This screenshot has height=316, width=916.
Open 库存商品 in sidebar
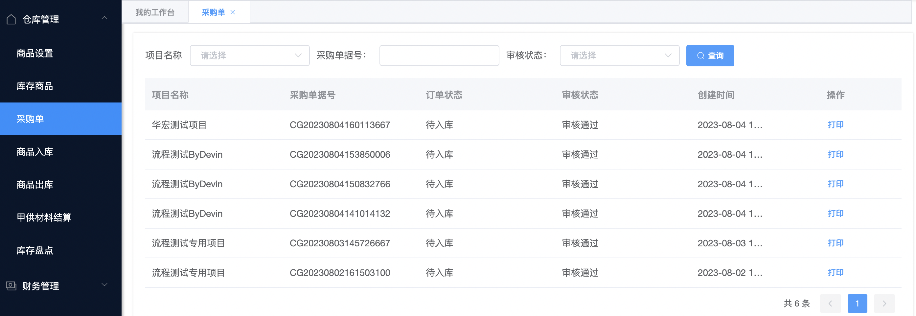tap(61, 86)
